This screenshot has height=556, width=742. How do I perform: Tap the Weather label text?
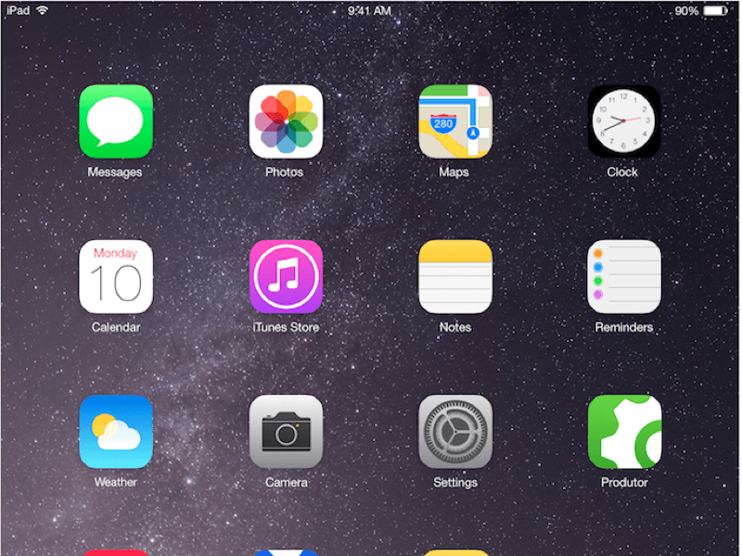point(115,482)
